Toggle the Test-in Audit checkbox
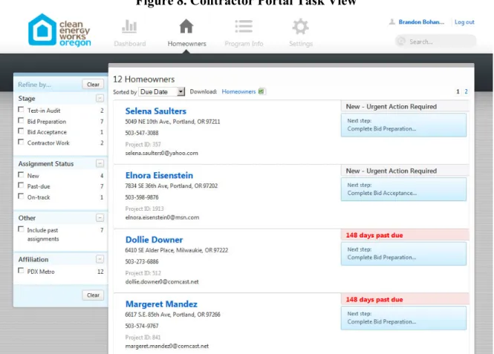 coord(21,110)
